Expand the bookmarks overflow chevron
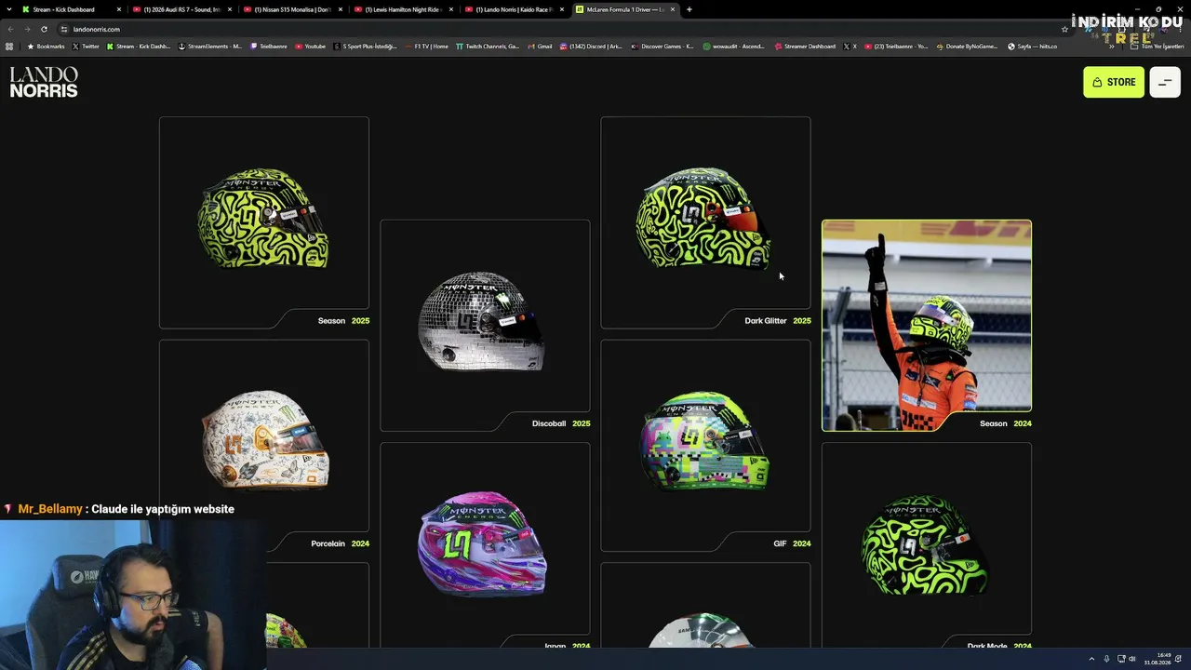Viewport: 1191px width, 670px height. tap(1112, 47)
